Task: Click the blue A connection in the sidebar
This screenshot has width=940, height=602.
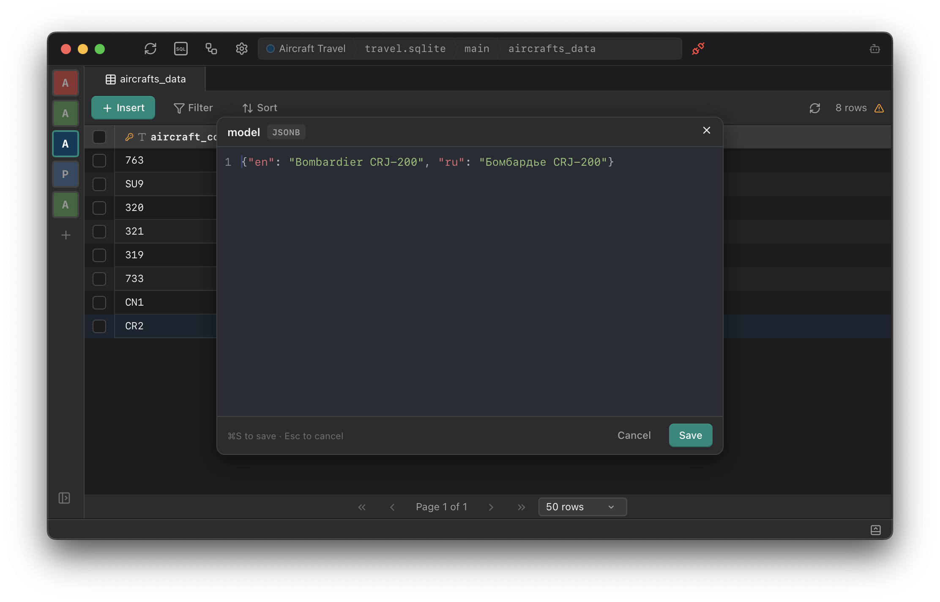Action: 66,144
